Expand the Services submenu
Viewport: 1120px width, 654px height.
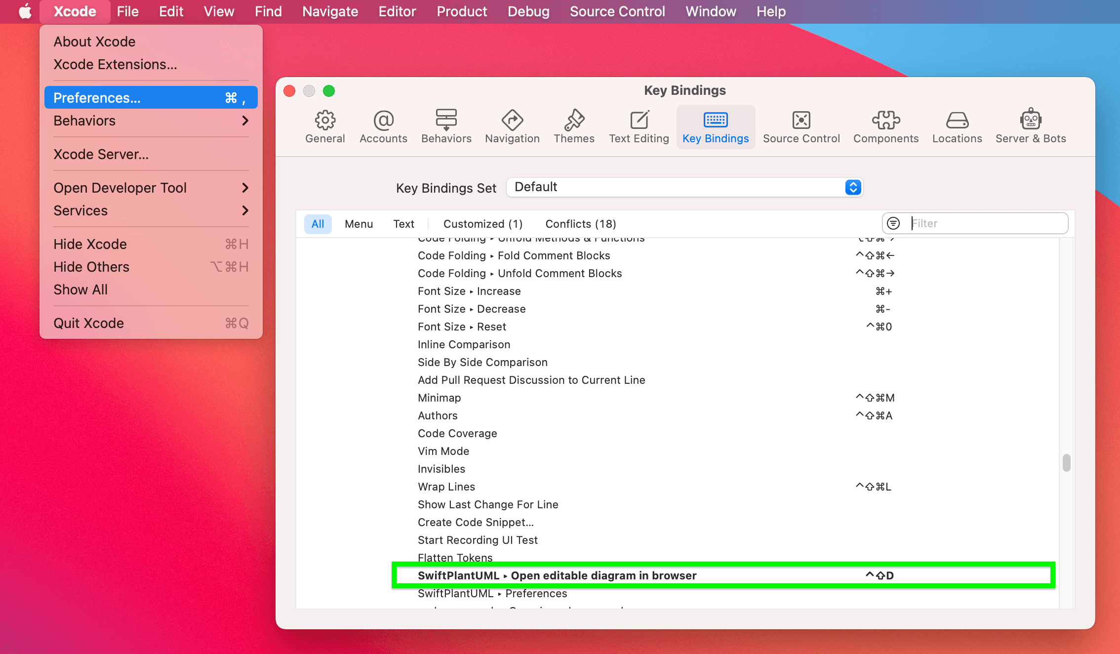(x=80, y=210)
